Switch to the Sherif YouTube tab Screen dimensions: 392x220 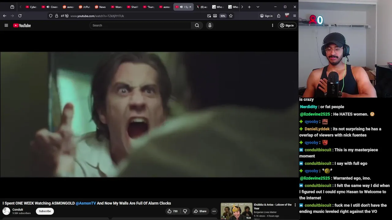133,7
